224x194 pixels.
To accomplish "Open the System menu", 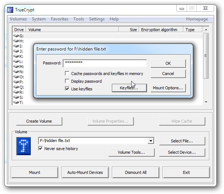I will click(x=39, y=19).
